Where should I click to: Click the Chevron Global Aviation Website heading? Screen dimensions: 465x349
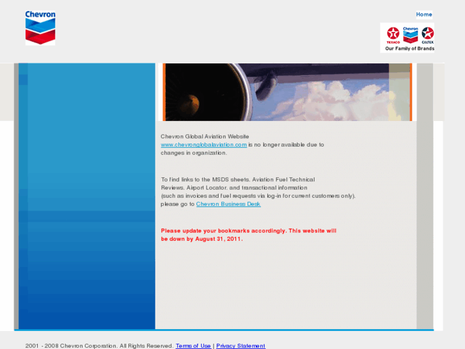tap(205, 136)
